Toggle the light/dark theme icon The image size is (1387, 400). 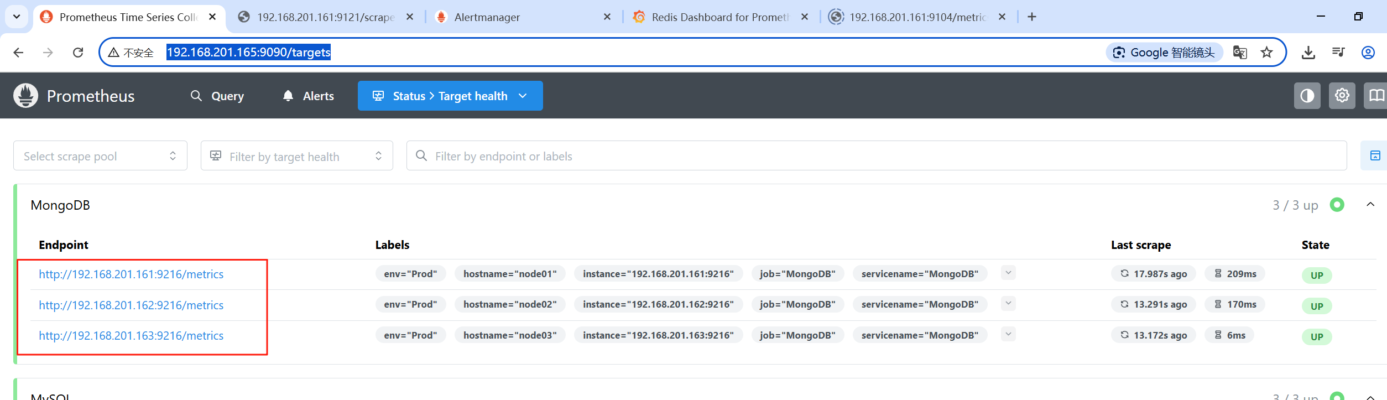click(x=1307, y=96)
